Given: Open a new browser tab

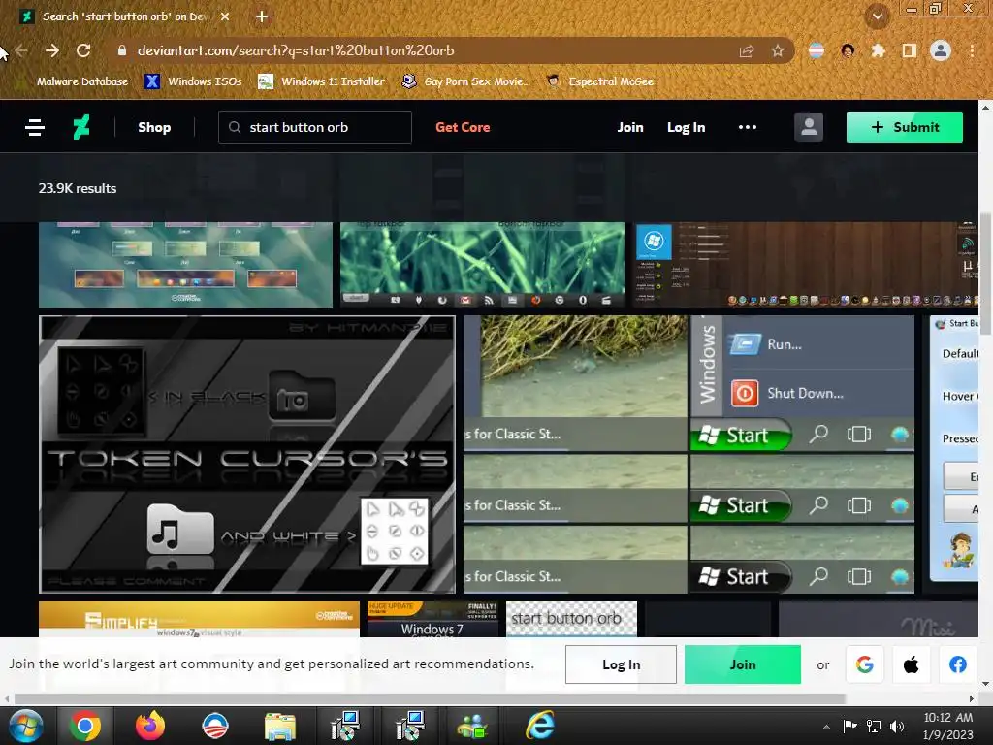Looking at the screenshot, I should [262, 17].
